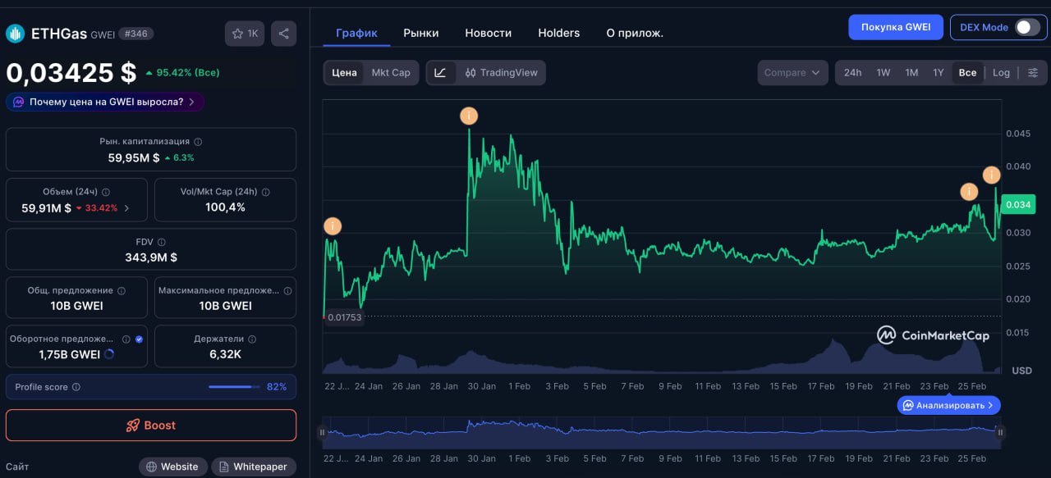
Task: Grab the left handle of range slider
Action: tap(322, 432)
